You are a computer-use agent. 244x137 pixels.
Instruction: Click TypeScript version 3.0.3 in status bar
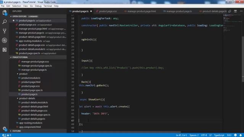coord(229,135)
